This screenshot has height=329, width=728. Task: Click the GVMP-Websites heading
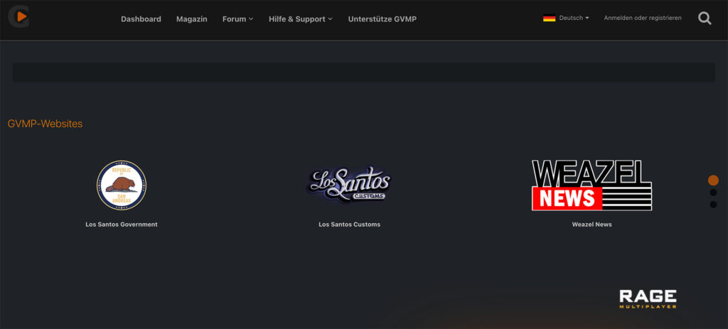45,124
